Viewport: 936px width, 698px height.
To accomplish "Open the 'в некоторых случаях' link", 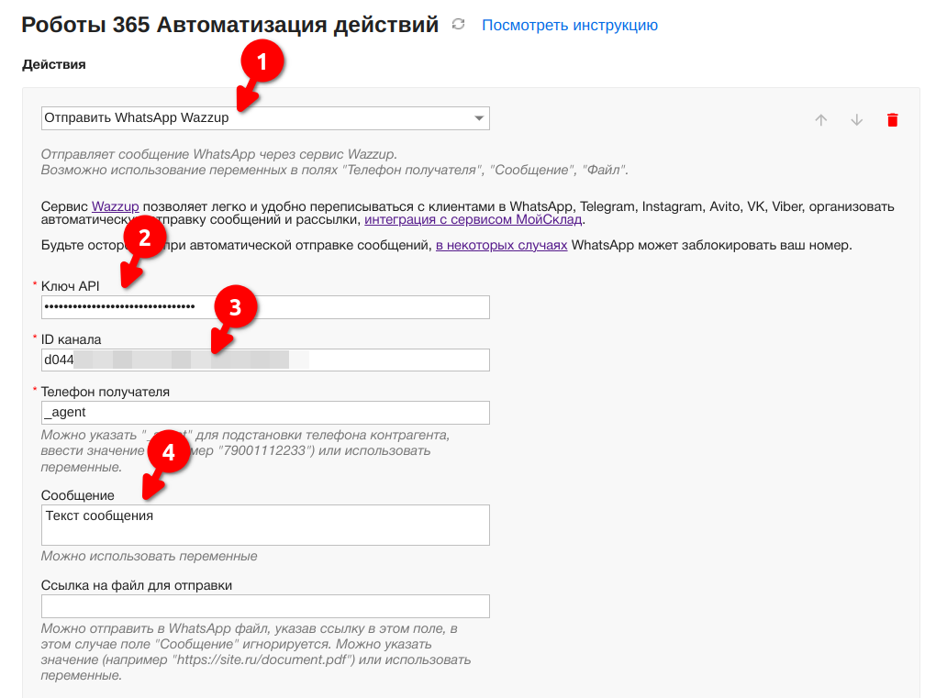I will tap(501, 245).
